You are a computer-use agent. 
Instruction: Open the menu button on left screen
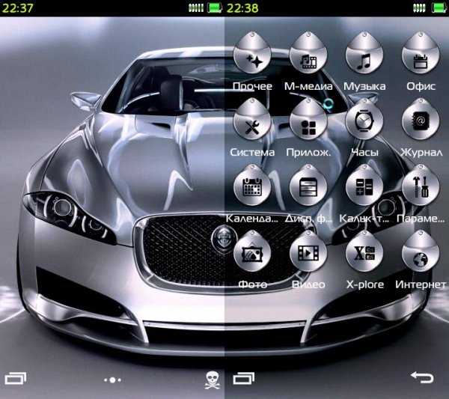(x=16, y=378)
